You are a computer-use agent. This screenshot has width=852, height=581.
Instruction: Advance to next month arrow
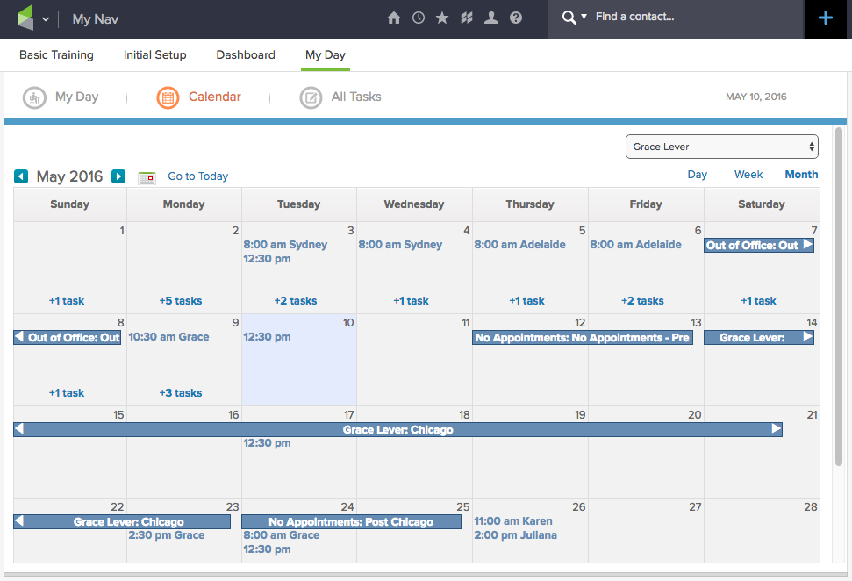click(118, 176)
